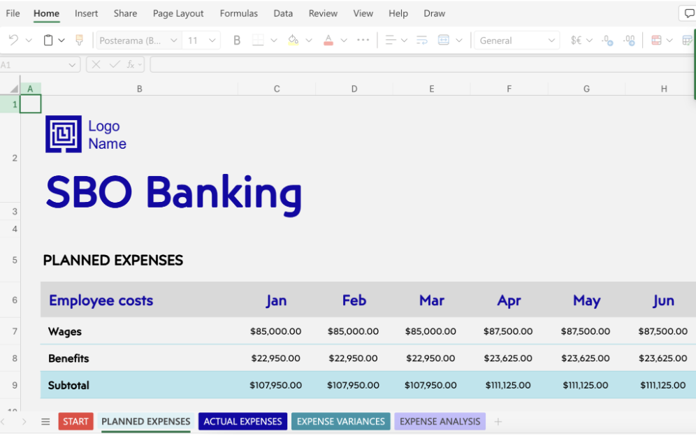Expand the Name Box dropdown arrow
696x436 pixels.
pyautogui.click(x=72, y=65)
